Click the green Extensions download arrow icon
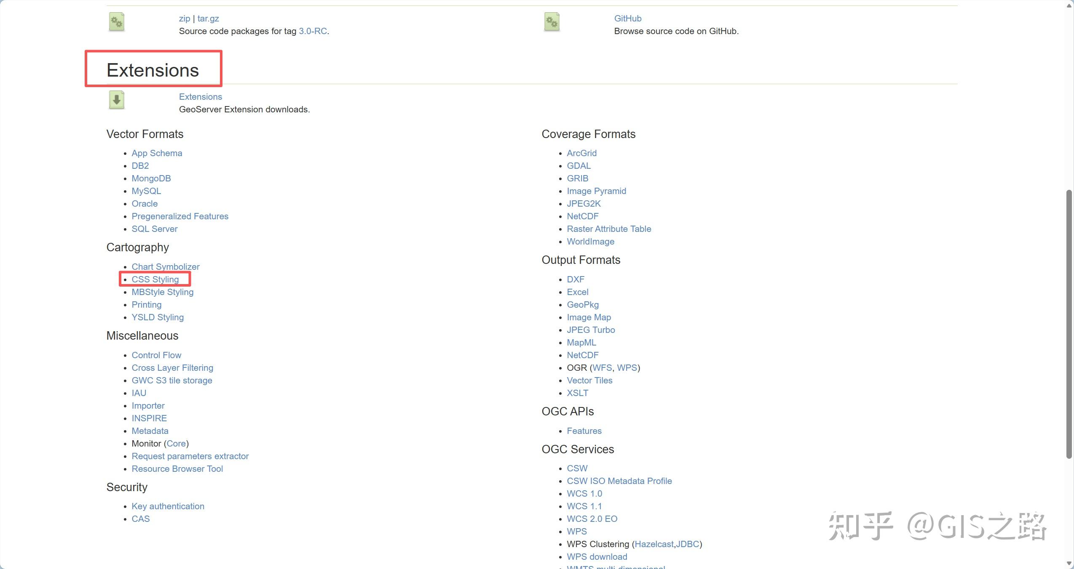 117,100
